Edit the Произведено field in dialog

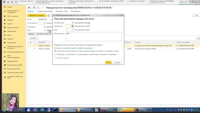point(70,26)
